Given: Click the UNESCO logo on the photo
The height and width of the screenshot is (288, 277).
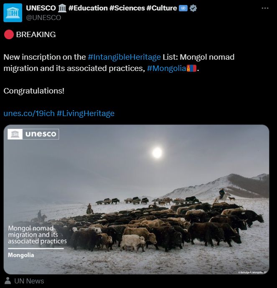Looking at the screenshot, I should pos(34,134).
